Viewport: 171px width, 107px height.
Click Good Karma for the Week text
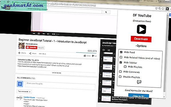coord(139,90)
